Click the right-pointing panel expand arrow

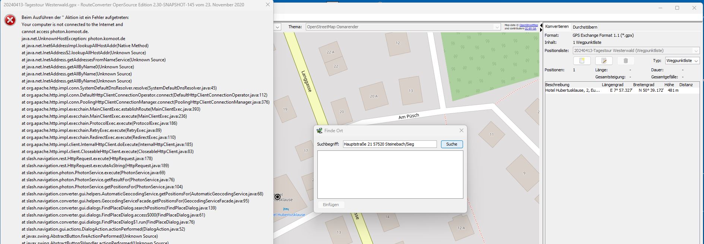541,30
